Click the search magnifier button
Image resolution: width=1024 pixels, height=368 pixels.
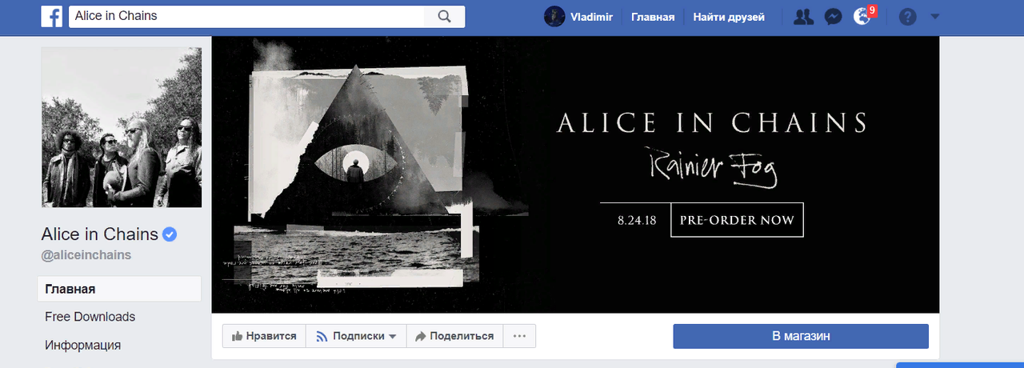click(445, 16)
